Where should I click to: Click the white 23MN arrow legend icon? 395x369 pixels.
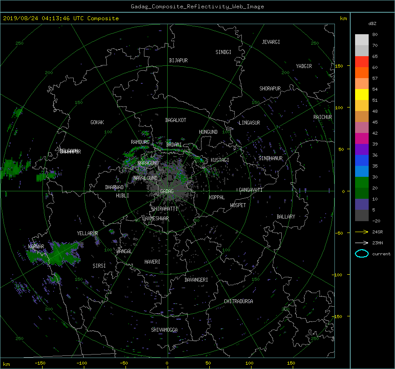tap(362, 243)
